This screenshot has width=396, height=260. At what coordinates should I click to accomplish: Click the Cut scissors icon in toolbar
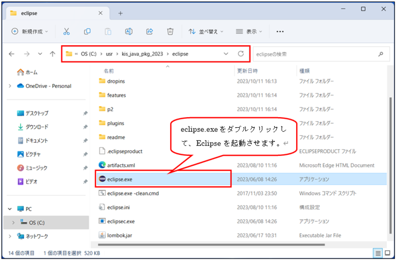coord(67,32)
